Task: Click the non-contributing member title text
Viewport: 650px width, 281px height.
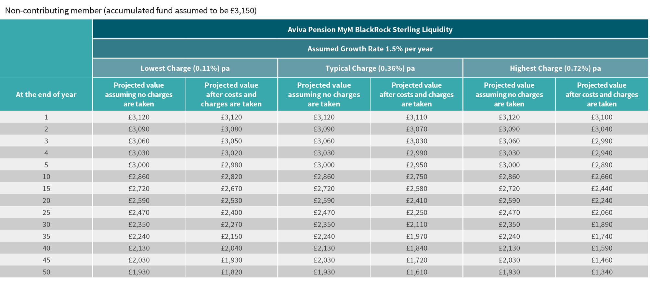Action: 131,11
